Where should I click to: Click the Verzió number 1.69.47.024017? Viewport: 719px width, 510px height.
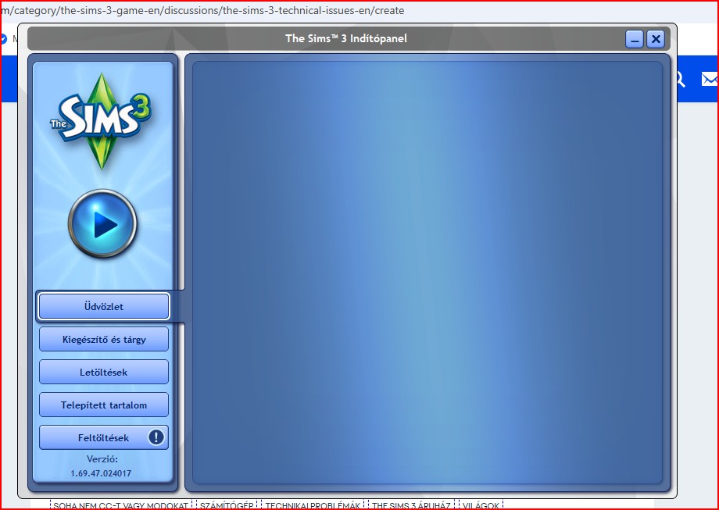pos(102,473)
